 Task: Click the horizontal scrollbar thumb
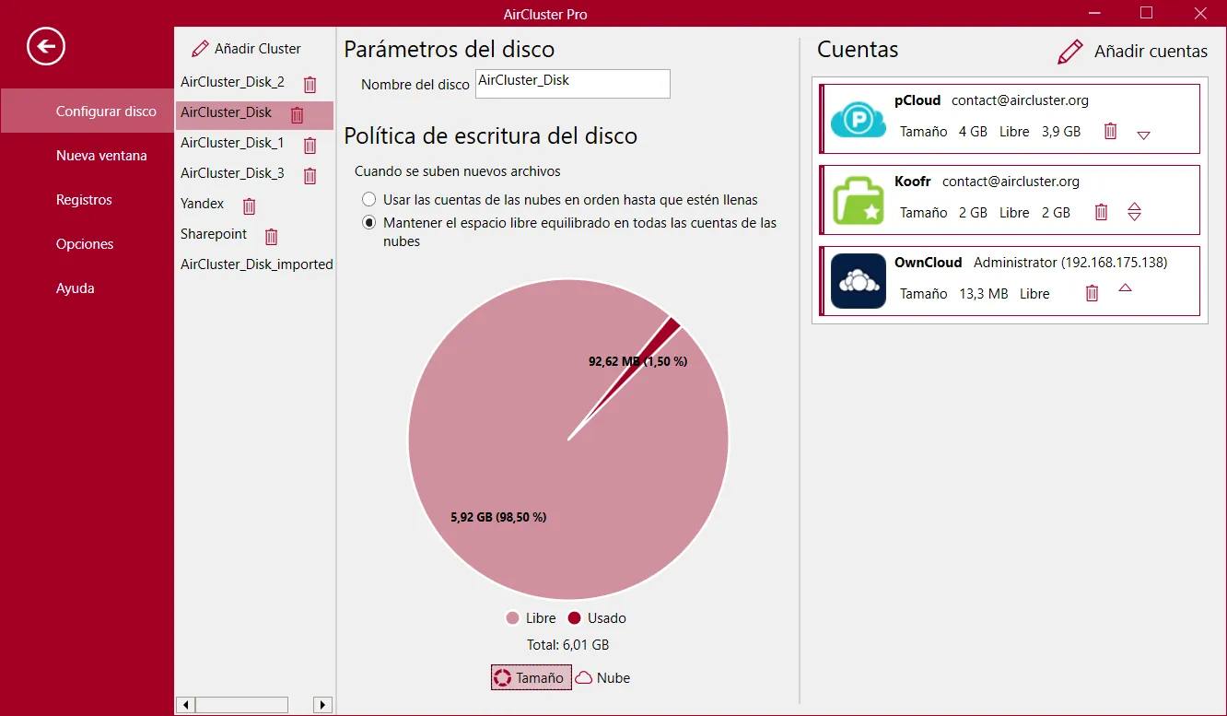(242, 705)
